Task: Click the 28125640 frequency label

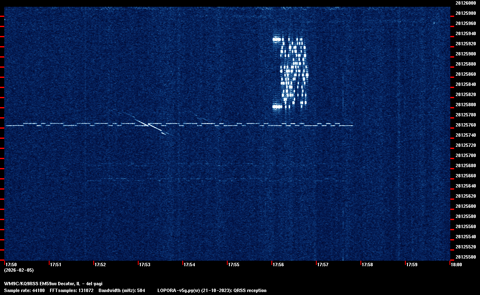Action: click(465, 186)
